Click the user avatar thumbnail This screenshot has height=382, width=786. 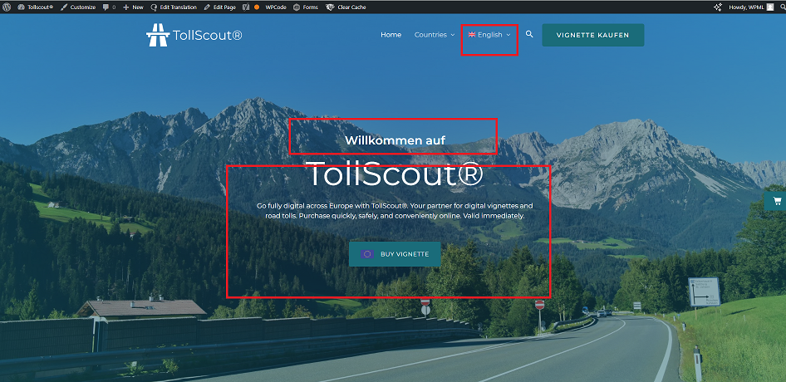769,7
